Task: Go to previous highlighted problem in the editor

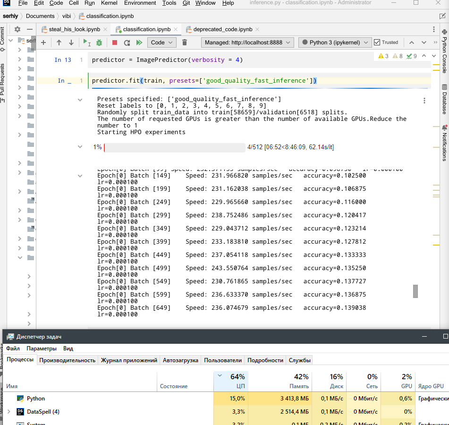Action: 424,56
